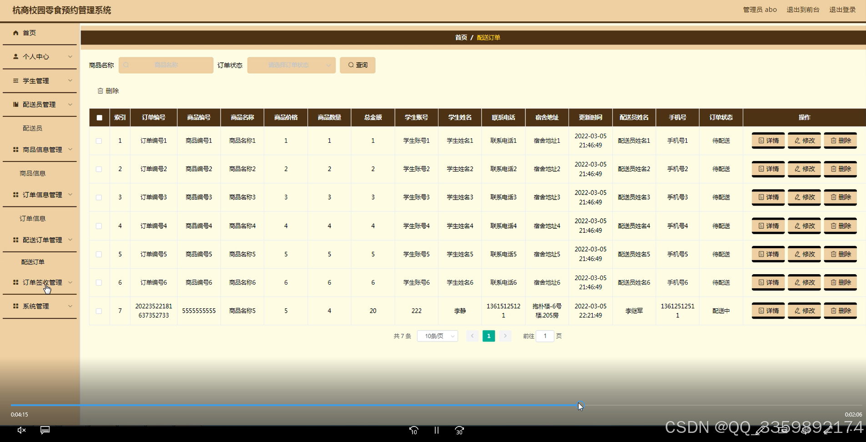This screenshot has width=866, height=442.
Task: Check the checkbox for row 订单编号4
Action: [x=99, y=226]
